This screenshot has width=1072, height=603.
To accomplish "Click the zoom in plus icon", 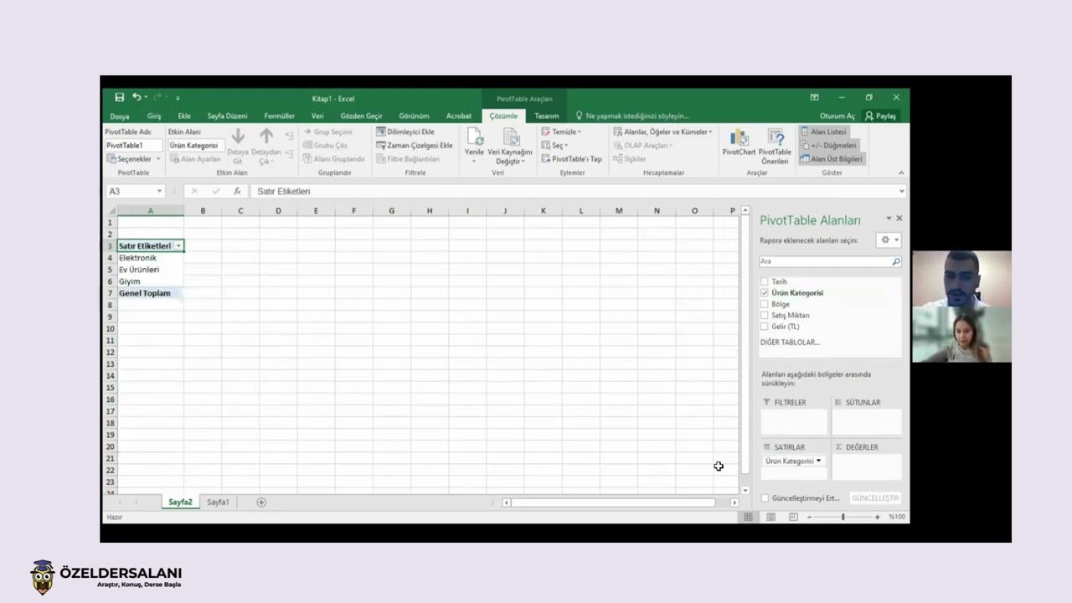I will coord(878,517).
